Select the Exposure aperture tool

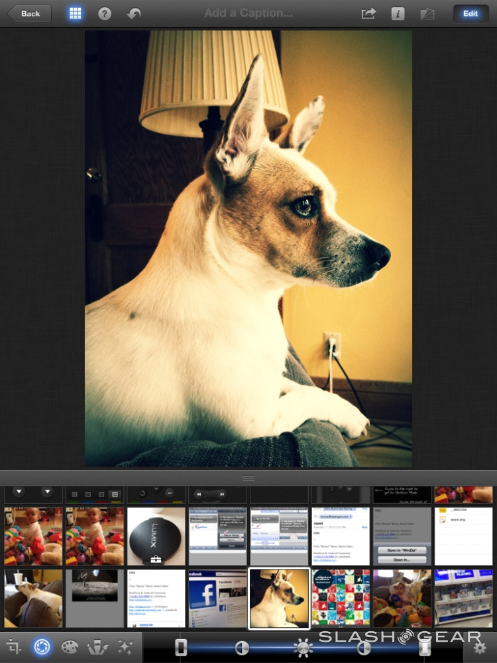click(x=42, y=646)
